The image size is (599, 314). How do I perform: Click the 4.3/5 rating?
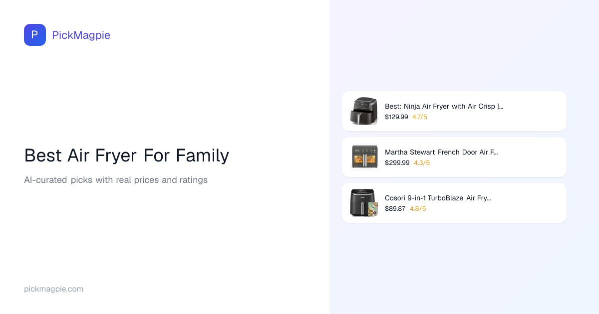(x=422, y=163)
